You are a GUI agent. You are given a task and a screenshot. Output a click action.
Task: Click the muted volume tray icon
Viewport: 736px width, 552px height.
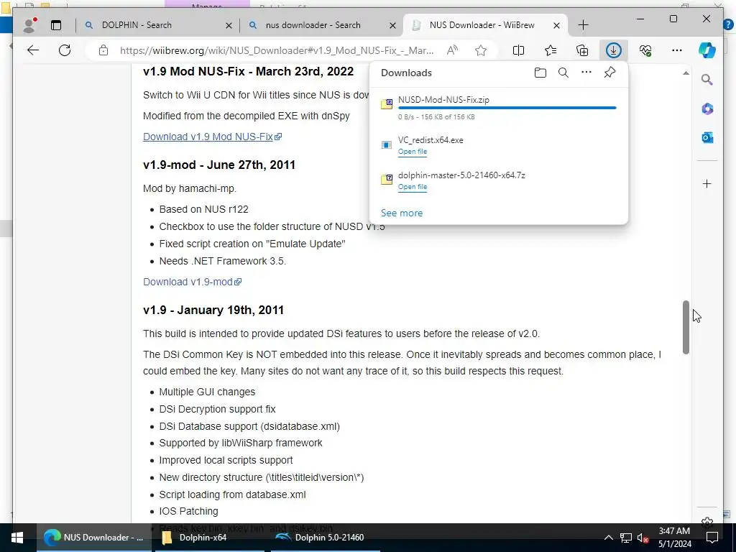point(643,538)
